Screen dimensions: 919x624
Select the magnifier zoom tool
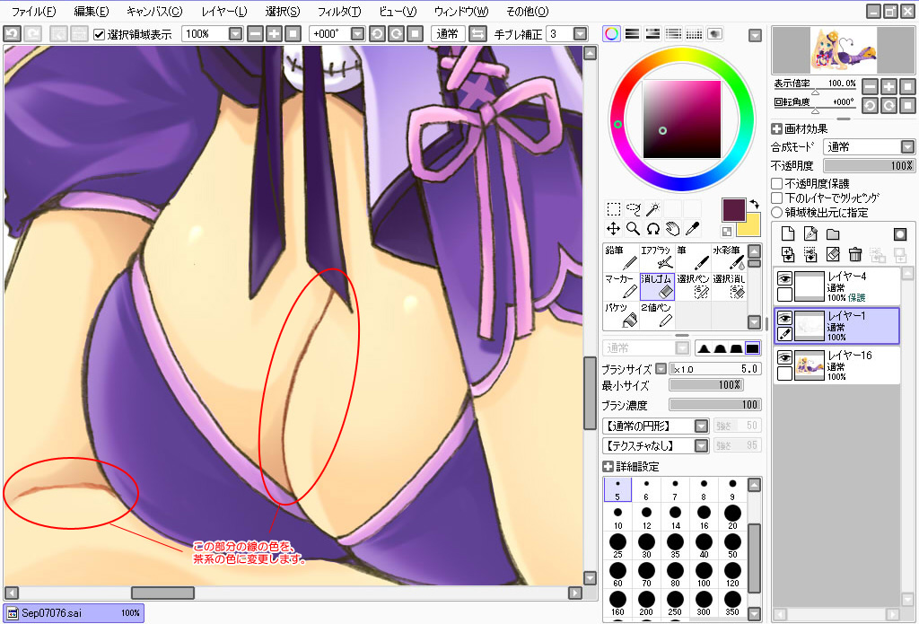click(x=633, y=229)
